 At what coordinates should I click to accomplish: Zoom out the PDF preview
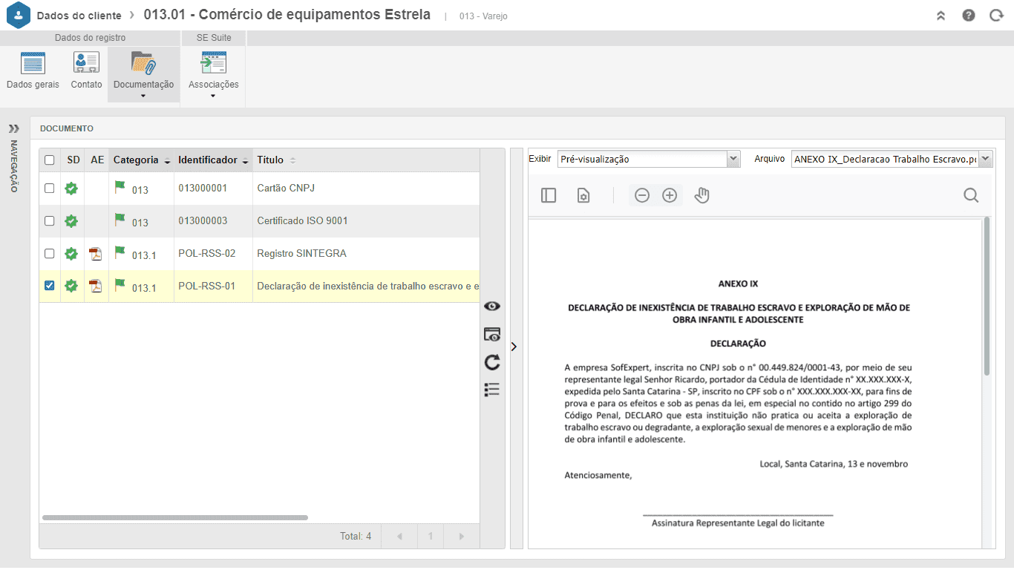(642, 195)
